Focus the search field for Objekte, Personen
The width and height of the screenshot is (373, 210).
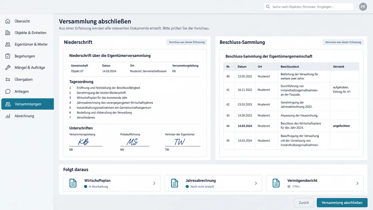point(308,7)
